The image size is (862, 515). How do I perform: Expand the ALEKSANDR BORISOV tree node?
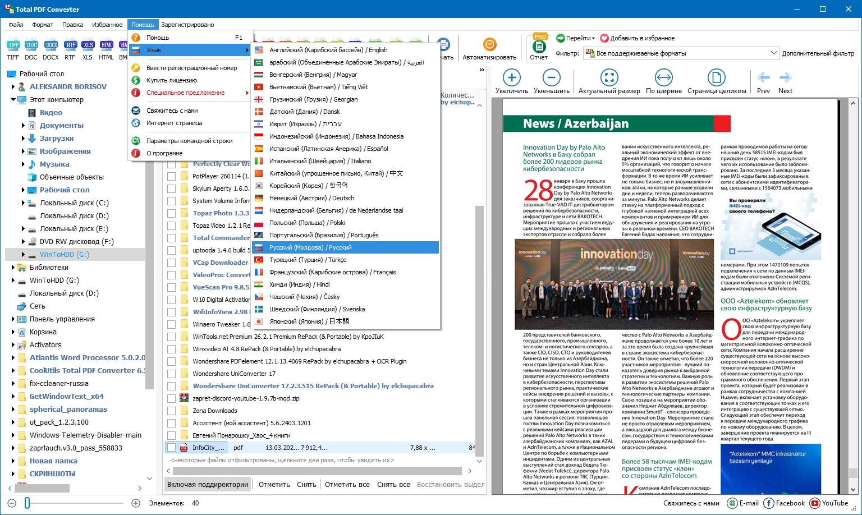coord(13,87)
